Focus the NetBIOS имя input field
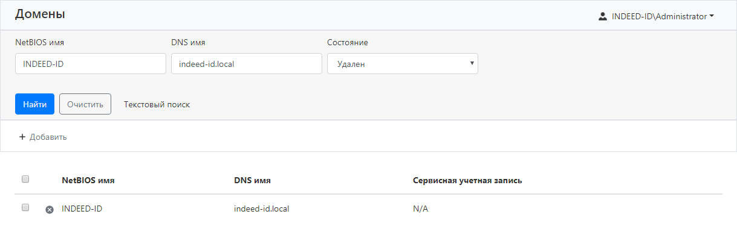This screenshot has width=737, height=226. pos(91,63)
